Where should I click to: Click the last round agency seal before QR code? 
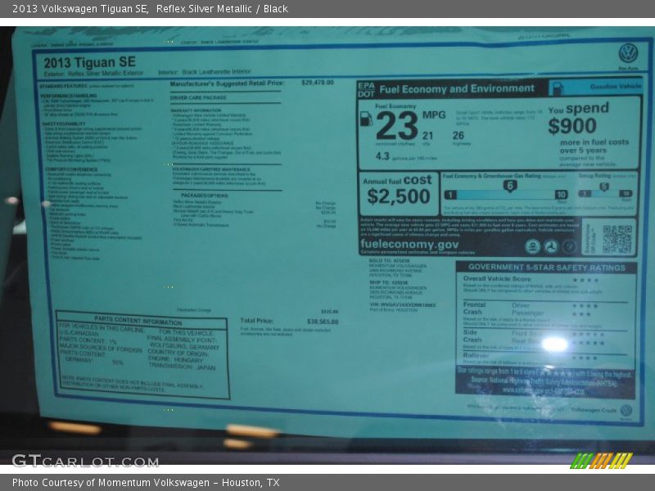tap(569, 246)
